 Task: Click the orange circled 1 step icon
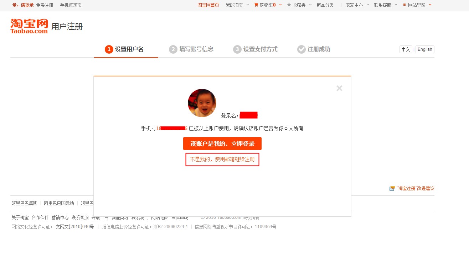point(109,49)
